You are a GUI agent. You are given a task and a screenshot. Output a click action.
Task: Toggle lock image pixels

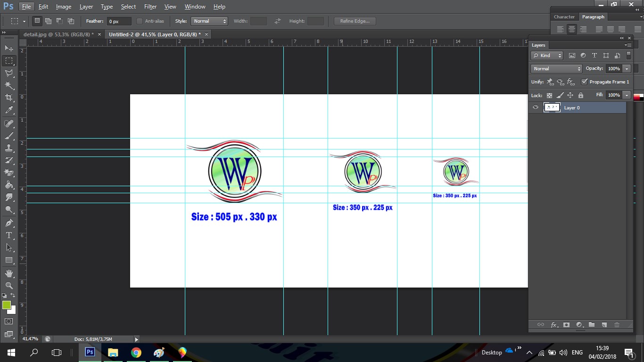pos(560,95)
